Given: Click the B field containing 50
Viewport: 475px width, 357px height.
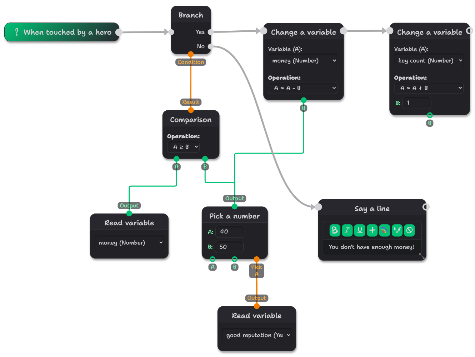Looking at the screenshot, I should 229,247.
